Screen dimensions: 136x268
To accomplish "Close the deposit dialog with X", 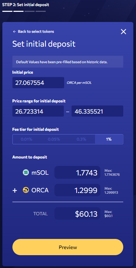I will click(x=124, y=31).
